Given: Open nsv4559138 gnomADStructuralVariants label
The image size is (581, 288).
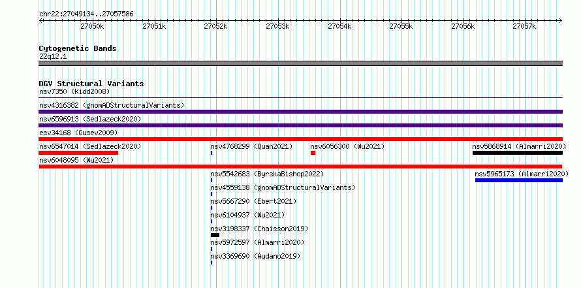Looking at the screenshot, I should pyautogui.click(x=283, y=187).
